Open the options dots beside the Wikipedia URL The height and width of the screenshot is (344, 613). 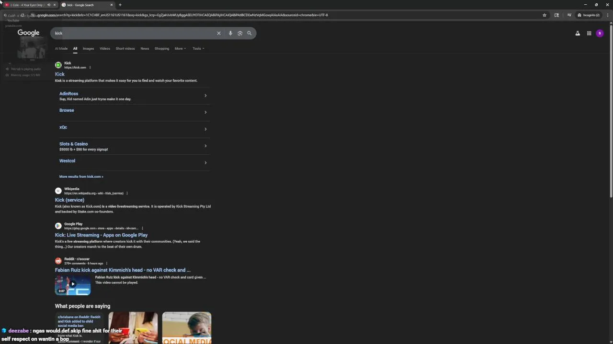click(x=127, y=193)
